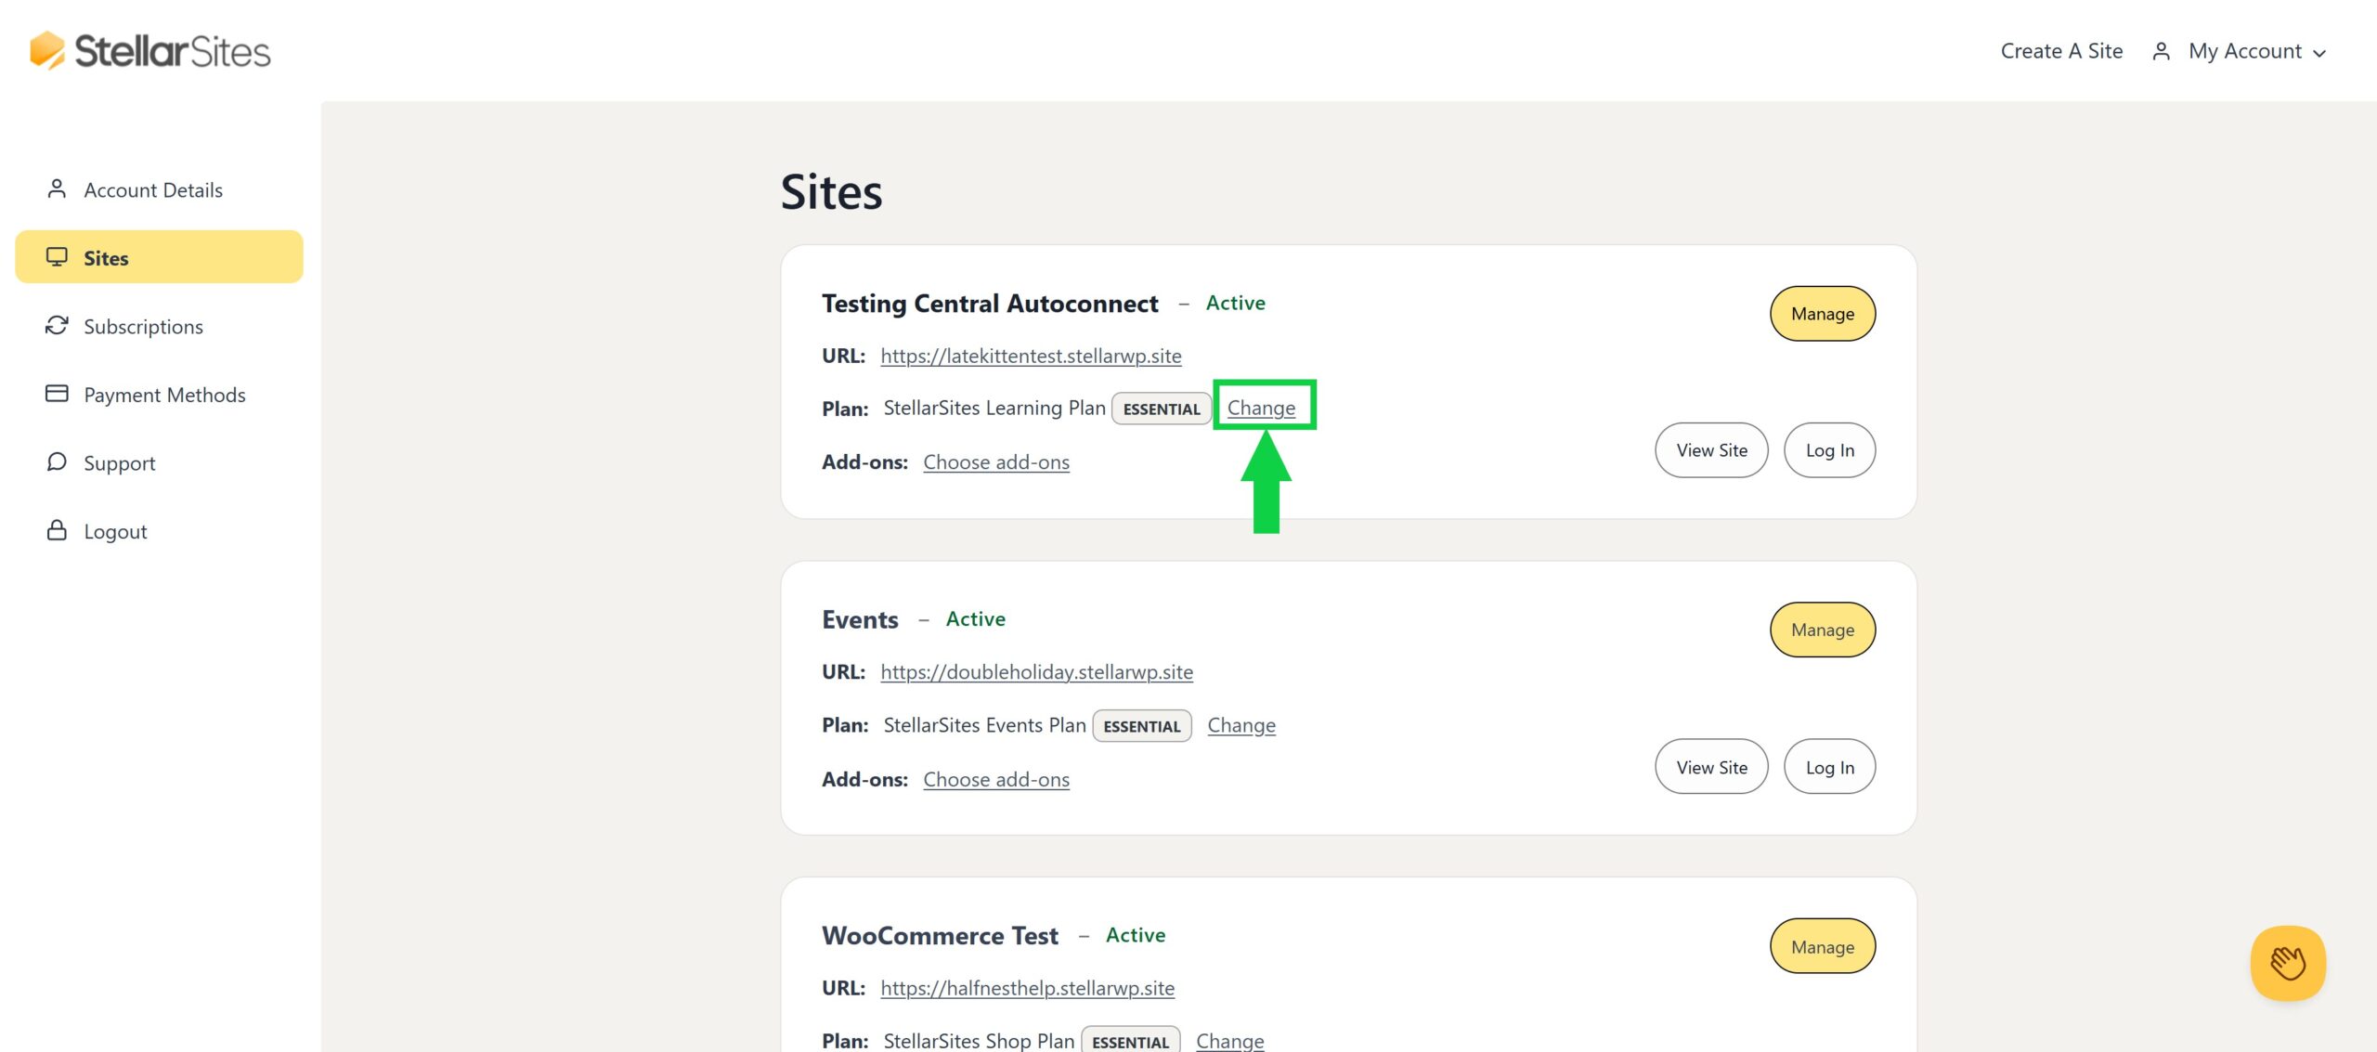Click Manage for Testing Central Autoconnect
This screenshot has height=1052, width=2377.
1821,314
